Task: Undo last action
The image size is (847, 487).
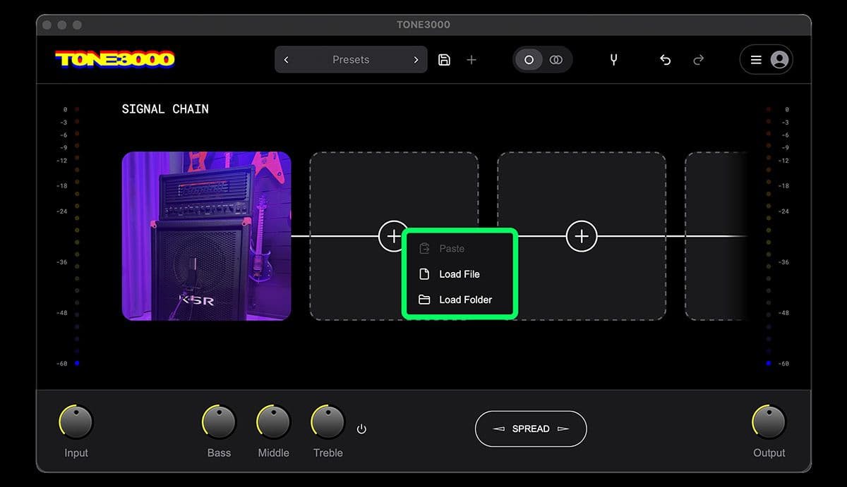Action: point(665,60)
